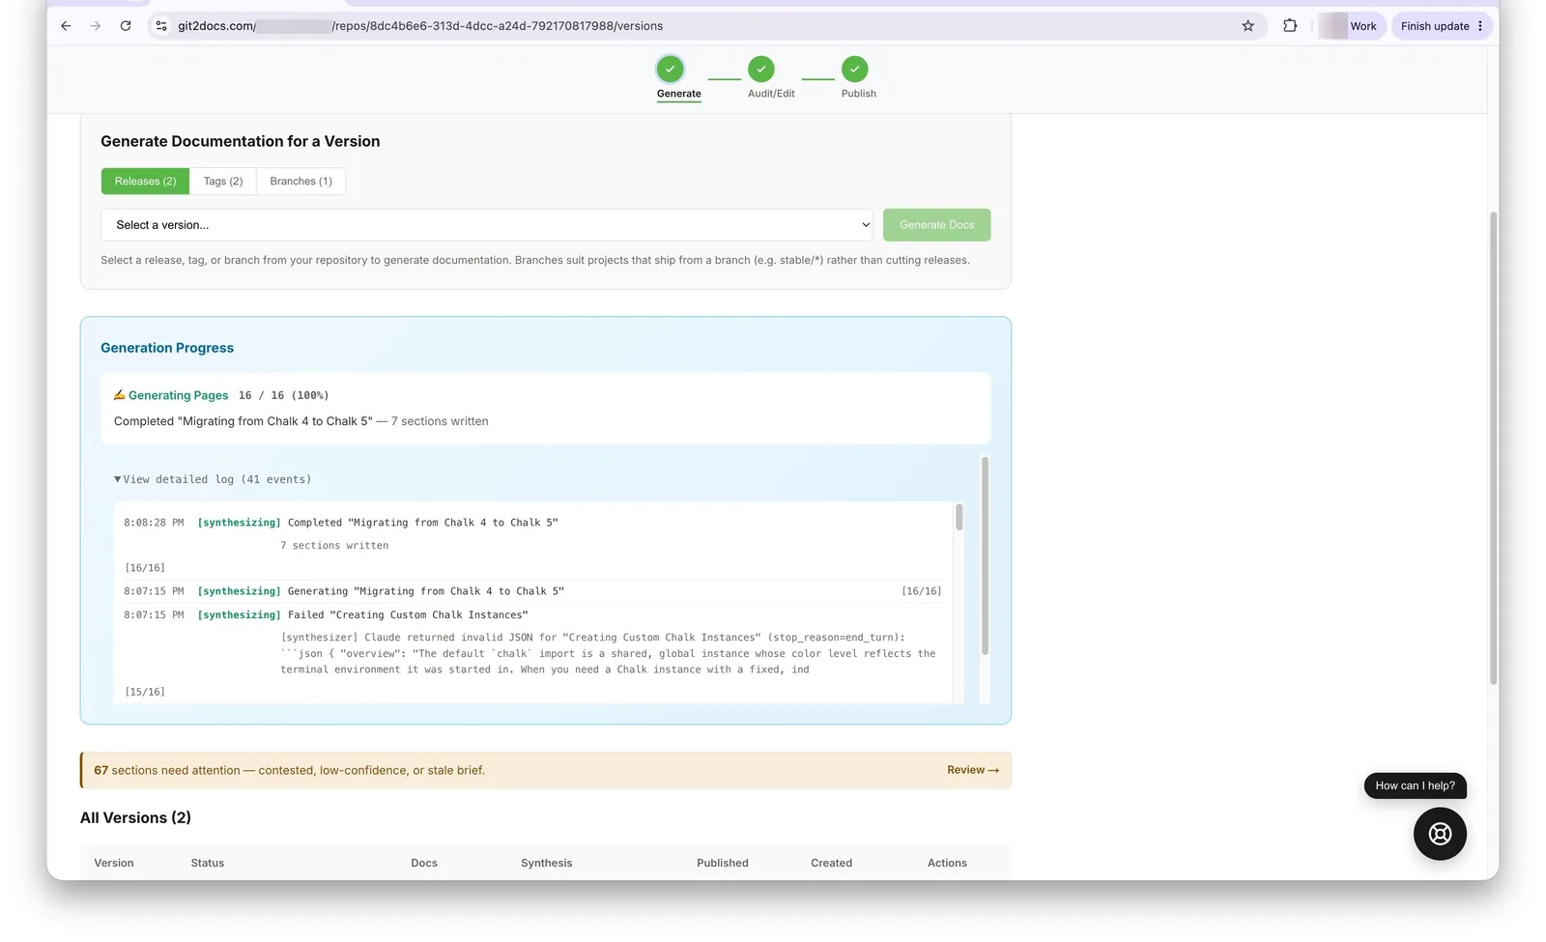Click the 16 / 16 (100%) progress count

click(x=284, y=395)
